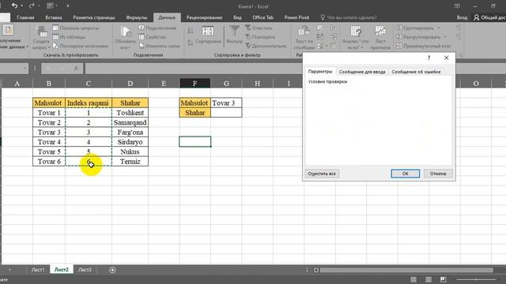Click the insert function fx icon
Viewport: 506px width, 284px height.
[76, 69]
